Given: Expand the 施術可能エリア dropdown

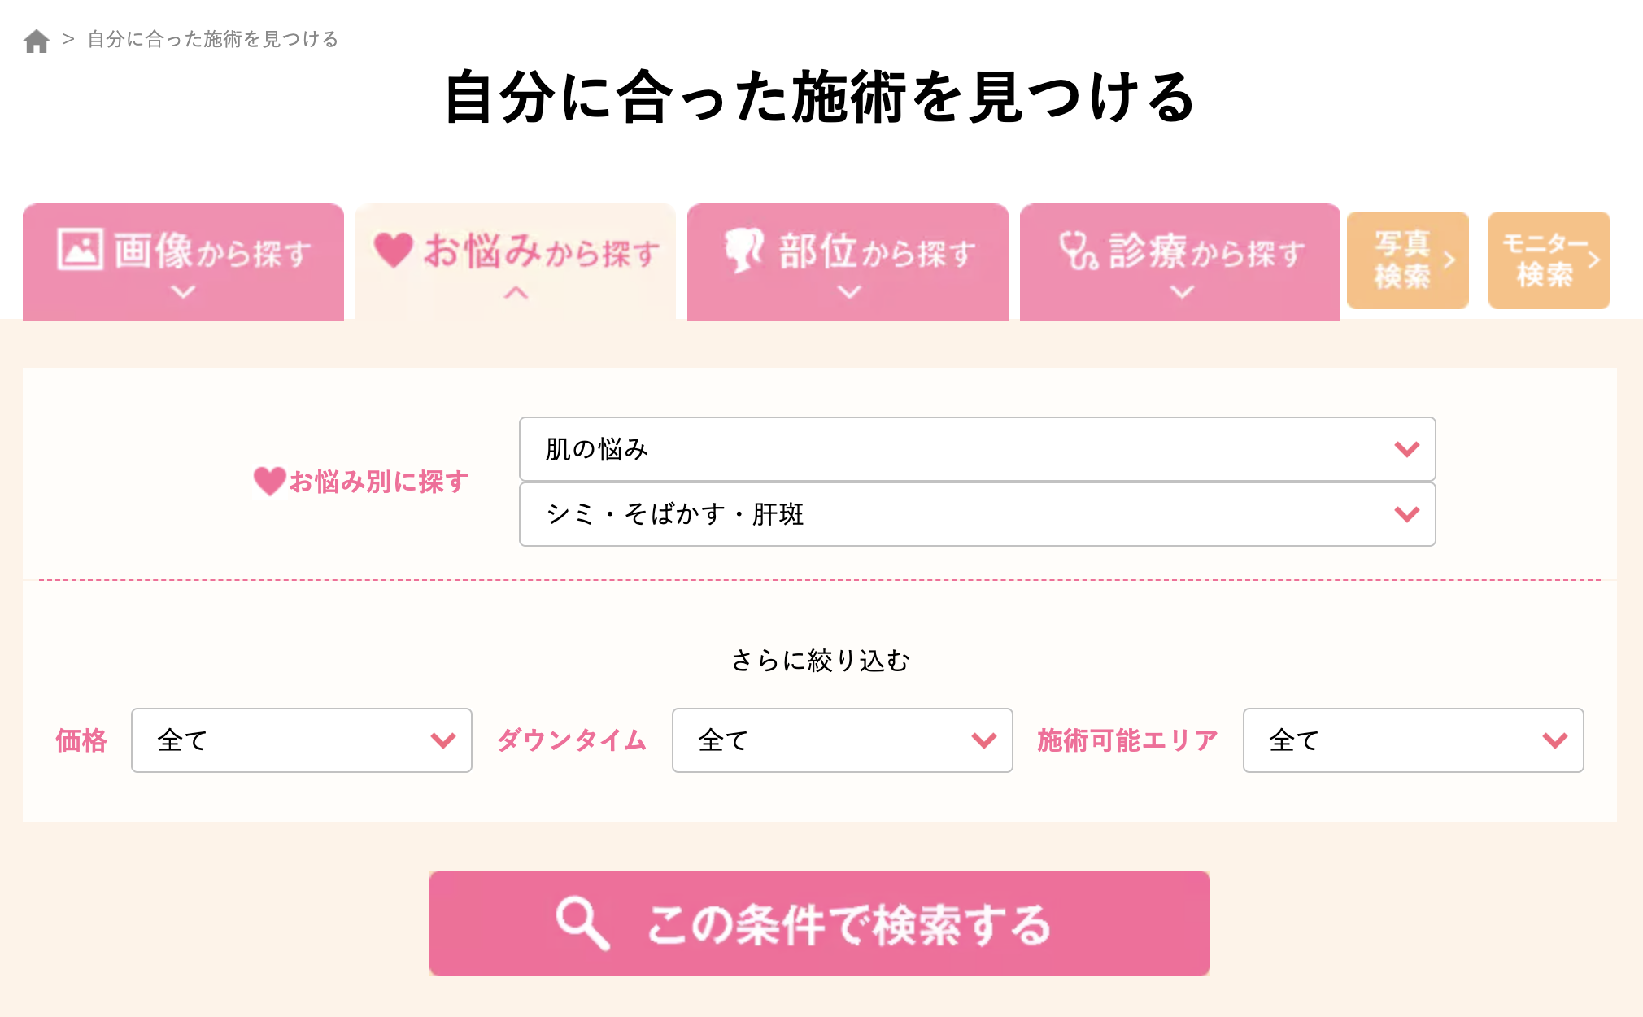Looking at the screenshot, I should [1413, 740].
